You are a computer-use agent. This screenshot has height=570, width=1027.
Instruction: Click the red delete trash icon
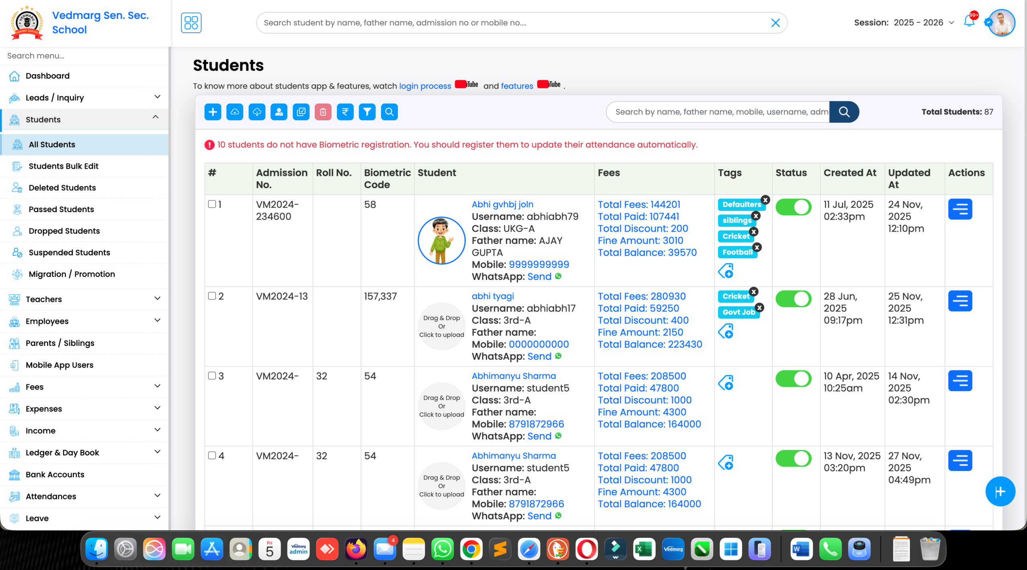323,112
